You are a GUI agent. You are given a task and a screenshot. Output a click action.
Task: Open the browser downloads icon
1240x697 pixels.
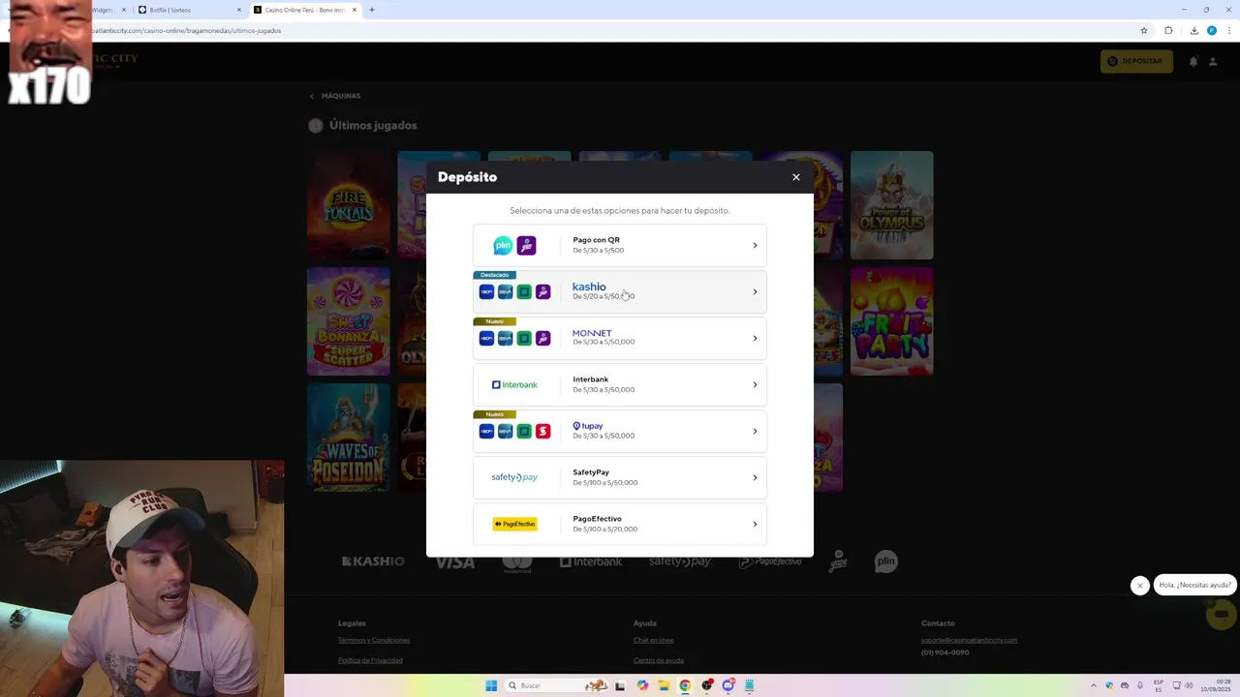coord(1193,30)
